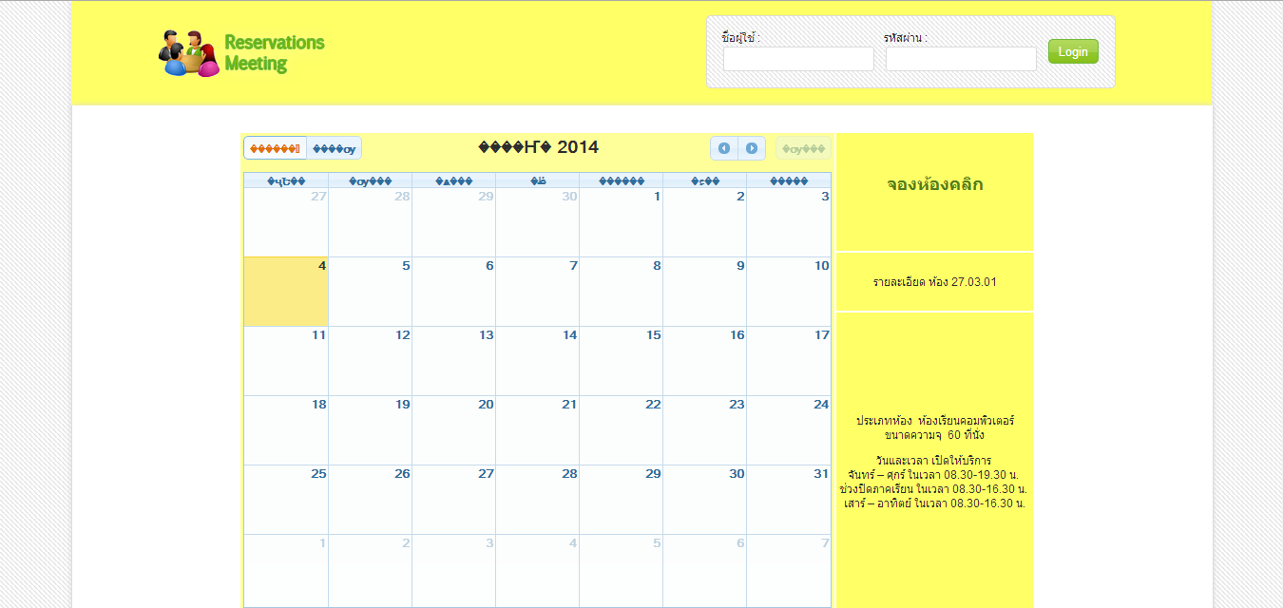Select highlighted day 4 on the calendar

pyautogui.click(x=286, y=292)
